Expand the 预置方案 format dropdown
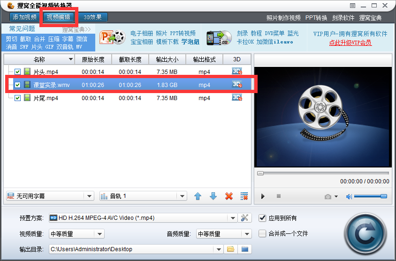This screenshot has height=261, width=396. pyautogui.click(x=233, y=218)
